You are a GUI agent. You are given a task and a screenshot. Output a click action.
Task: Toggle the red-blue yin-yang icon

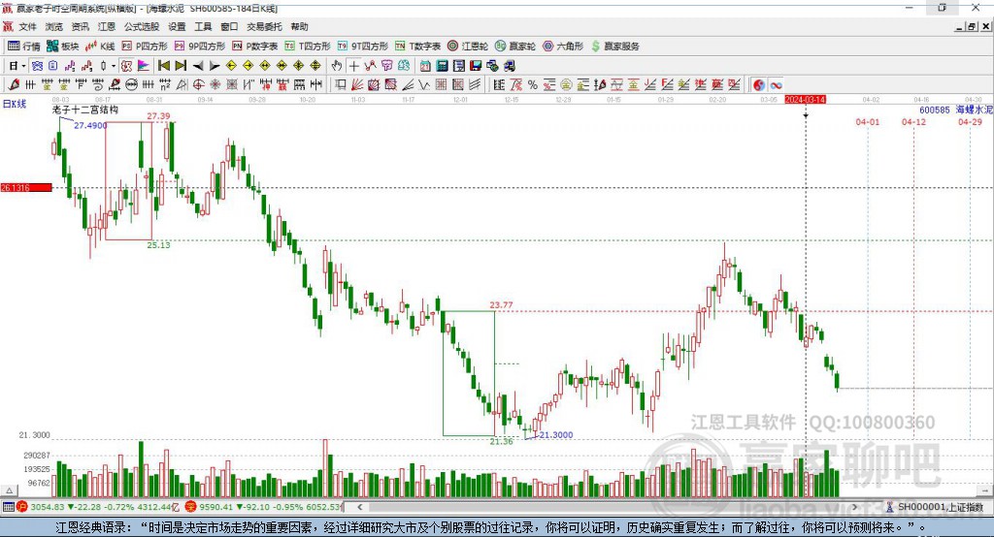(759, 85)
